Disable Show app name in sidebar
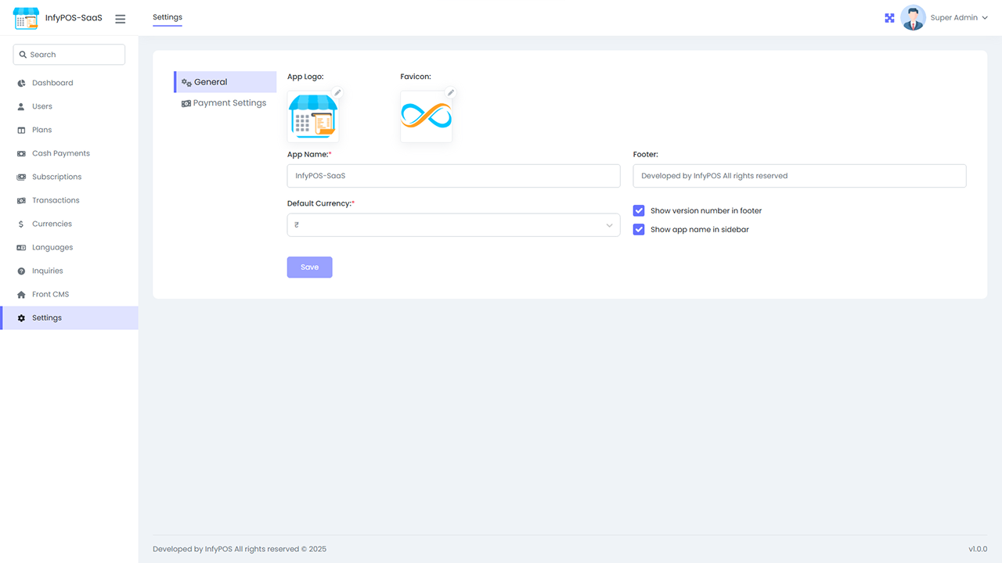 click(639, 229)
